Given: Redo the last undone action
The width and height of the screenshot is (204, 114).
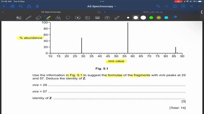Looking at the screenshot, I should pyautogui.click(x=166, y=6).
